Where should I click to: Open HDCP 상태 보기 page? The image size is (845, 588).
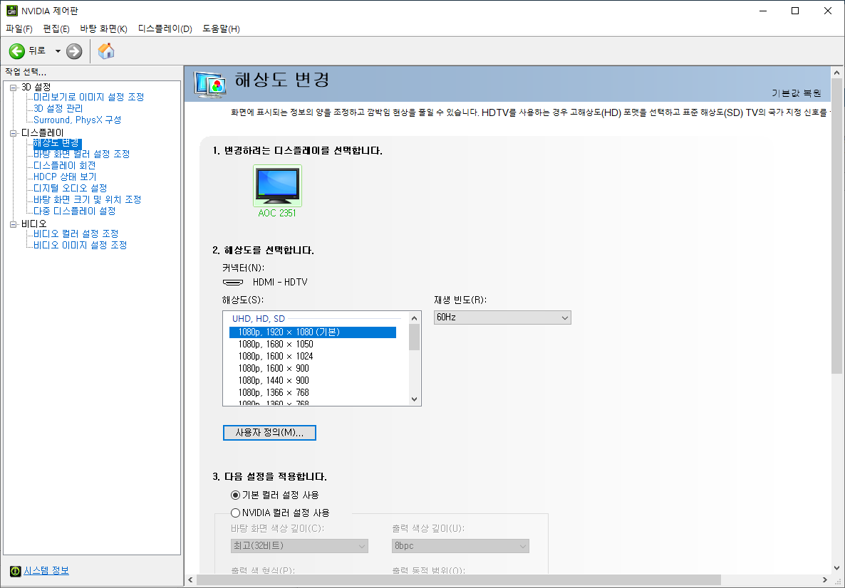coord(66,177)
